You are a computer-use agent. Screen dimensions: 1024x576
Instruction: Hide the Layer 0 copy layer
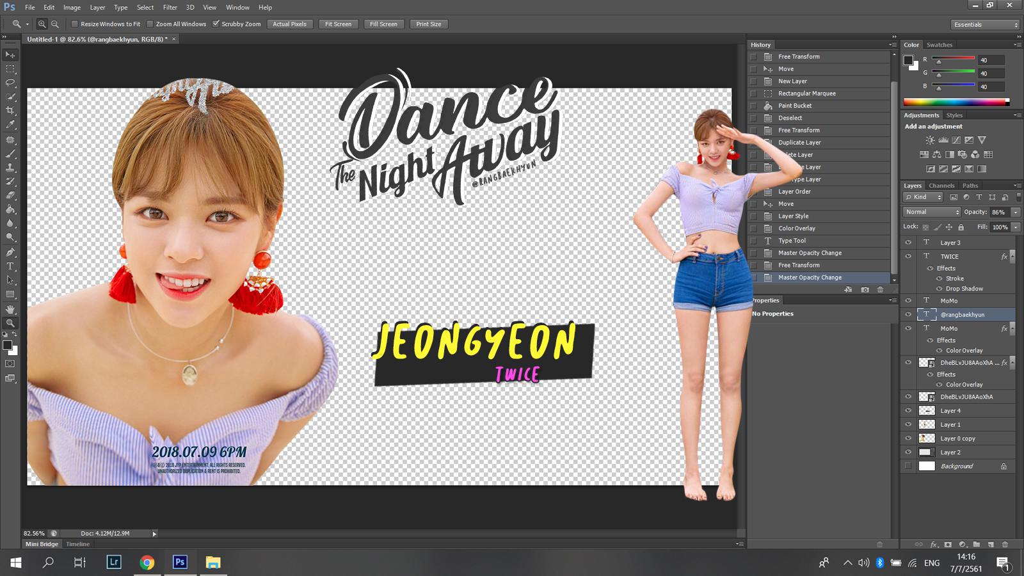point(908,438)
